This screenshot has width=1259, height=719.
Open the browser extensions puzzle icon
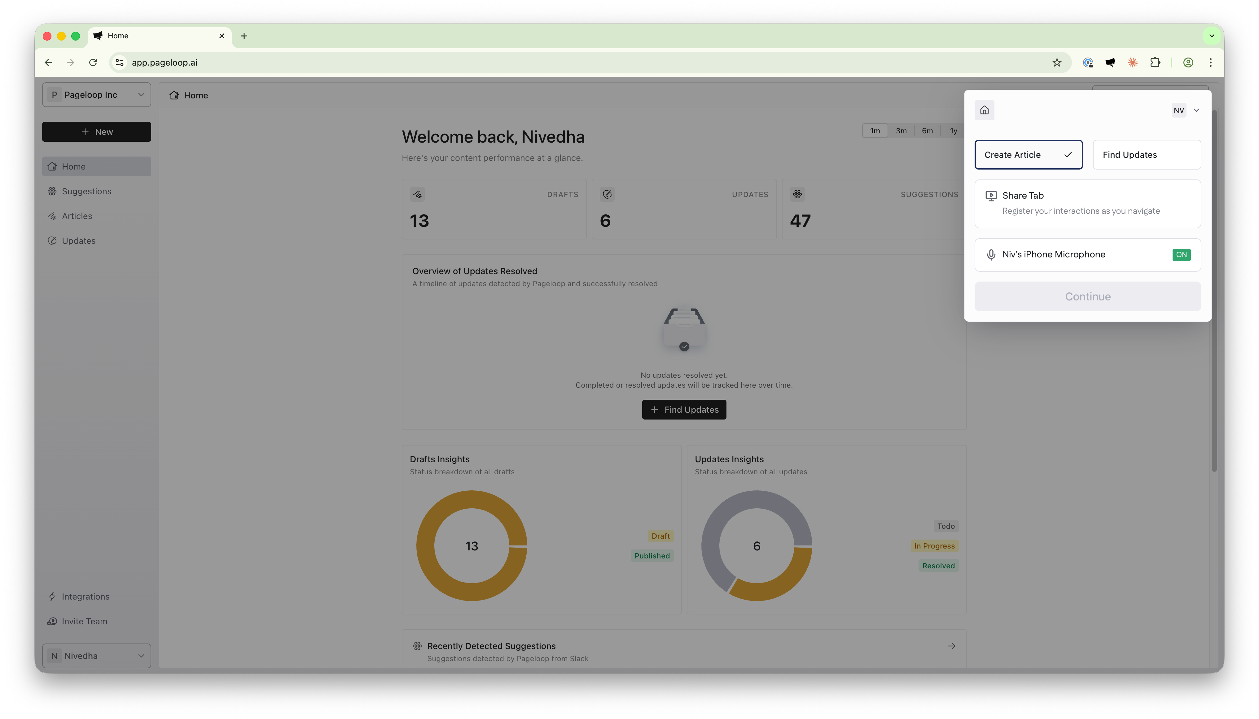point(1155,62)
